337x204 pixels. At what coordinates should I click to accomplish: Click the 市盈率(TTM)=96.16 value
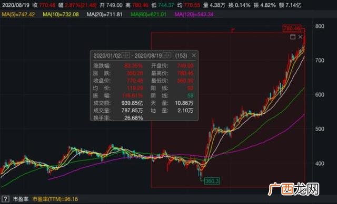click(x=55, y=199)
